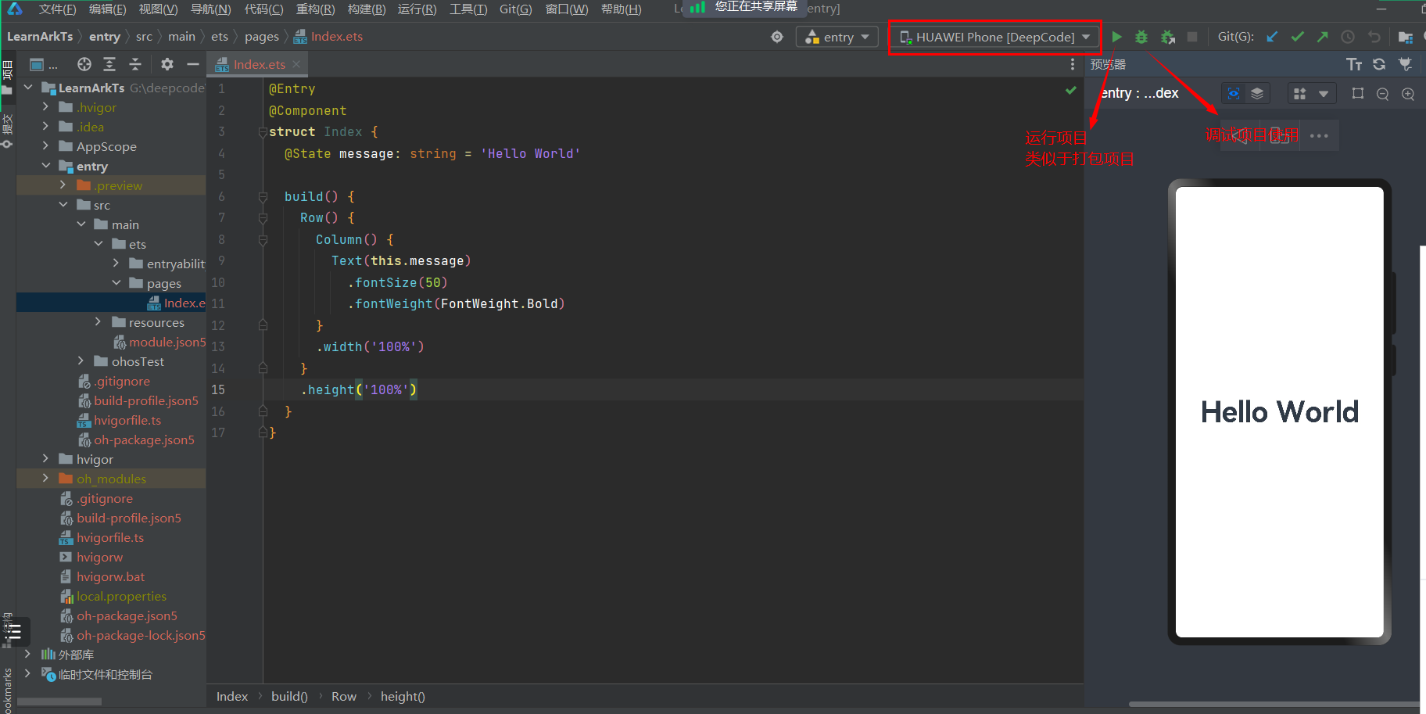This screenshot has width=1426, height=714.
Task: Expand the oh_modules folder
Action: tap(45, 479)
